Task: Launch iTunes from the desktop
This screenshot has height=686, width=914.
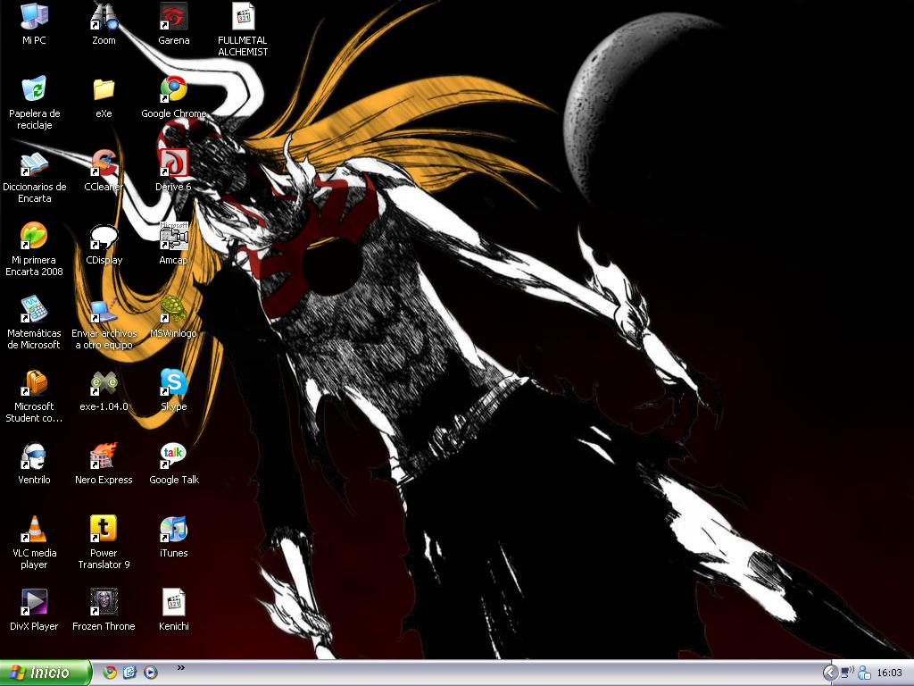Action: (174, 529)
